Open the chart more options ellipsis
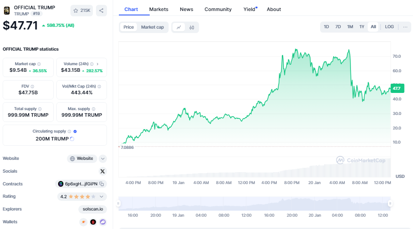Viewport: 413px width, 229px height. coord(405,27)
